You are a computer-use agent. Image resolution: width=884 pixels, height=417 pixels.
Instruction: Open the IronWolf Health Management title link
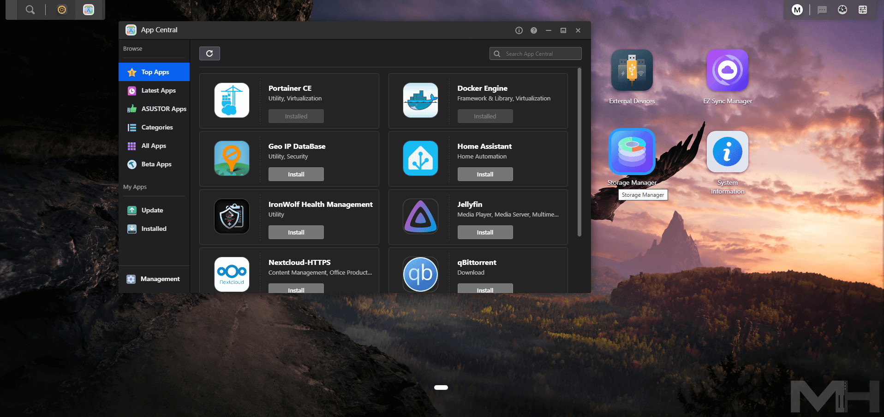pos(320,204)
